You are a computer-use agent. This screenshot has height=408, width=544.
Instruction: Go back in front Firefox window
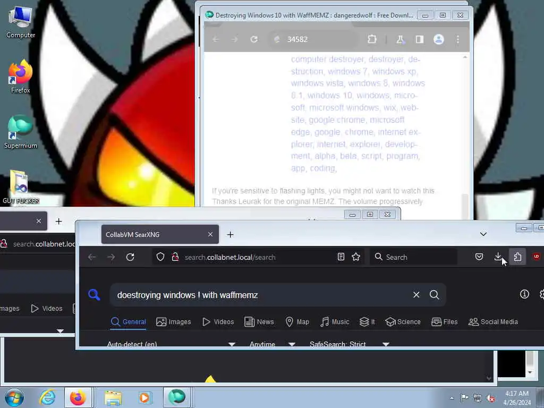click(x=92, y=257)
